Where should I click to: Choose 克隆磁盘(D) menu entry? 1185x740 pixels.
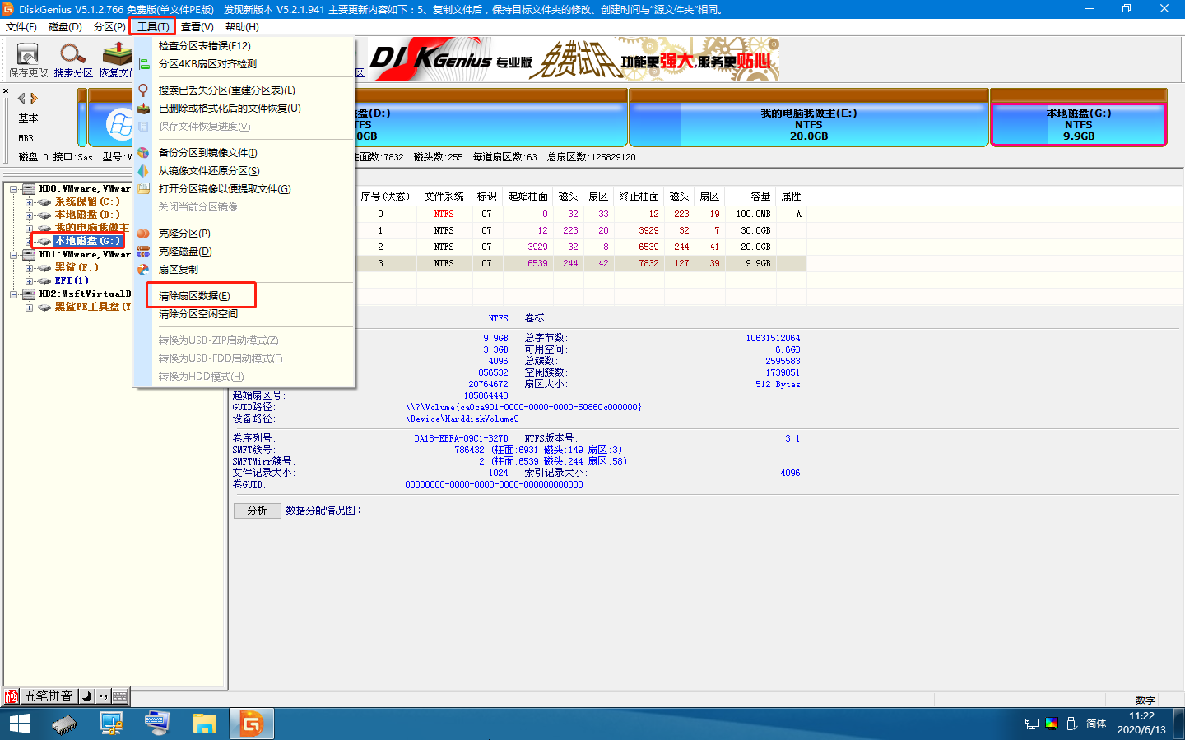coord(244,252)
